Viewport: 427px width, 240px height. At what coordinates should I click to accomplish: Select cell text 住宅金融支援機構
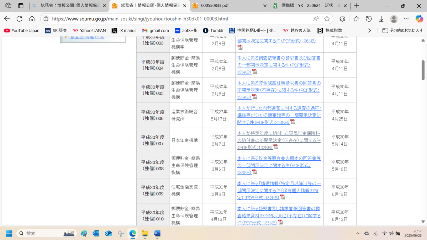point(184,191)
